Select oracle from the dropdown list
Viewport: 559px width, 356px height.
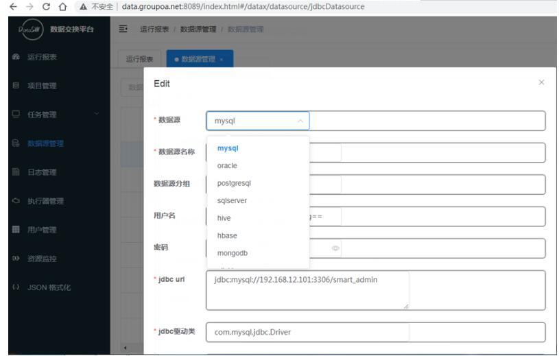(258, 166)
